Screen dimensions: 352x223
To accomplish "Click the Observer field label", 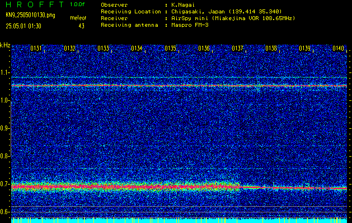I will 114,4.
